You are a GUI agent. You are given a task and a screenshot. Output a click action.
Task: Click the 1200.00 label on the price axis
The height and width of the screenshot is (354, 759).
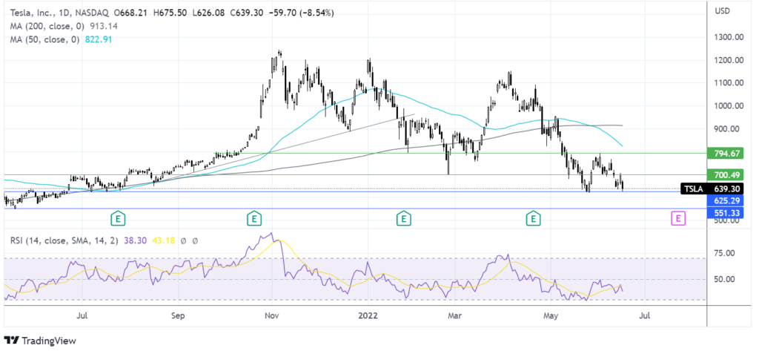729,60
